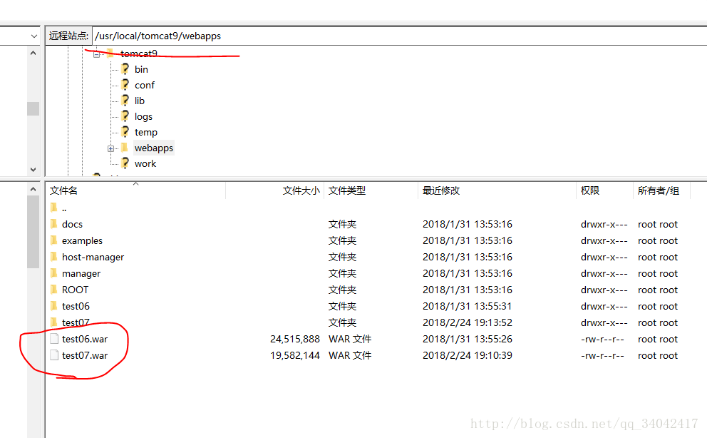The image size is (707, 438).
Task: Click scrollbar thumb of local file list
Action: pyautogui.click(x=33, y=232)
